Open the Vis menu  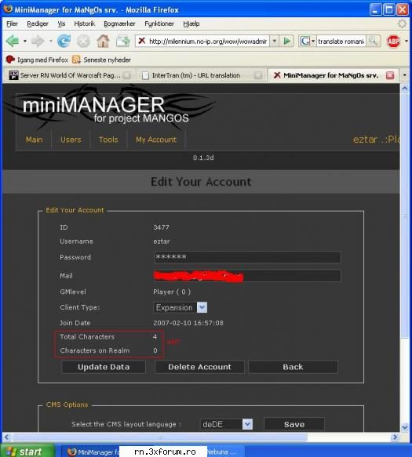click(61, 24)
